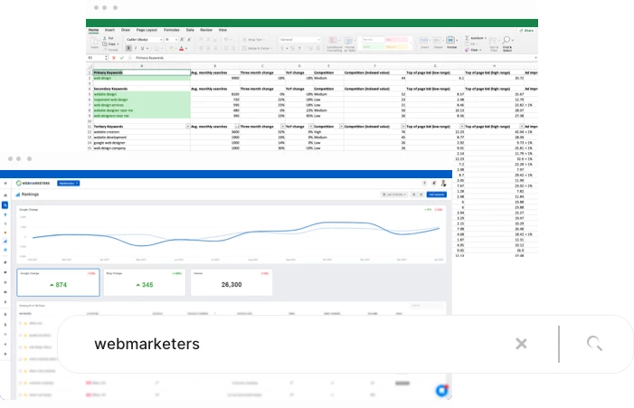Open the Home ribbon tab in Excel
Viewport: 634px width, 408px height.
click(x=93, y=30)
